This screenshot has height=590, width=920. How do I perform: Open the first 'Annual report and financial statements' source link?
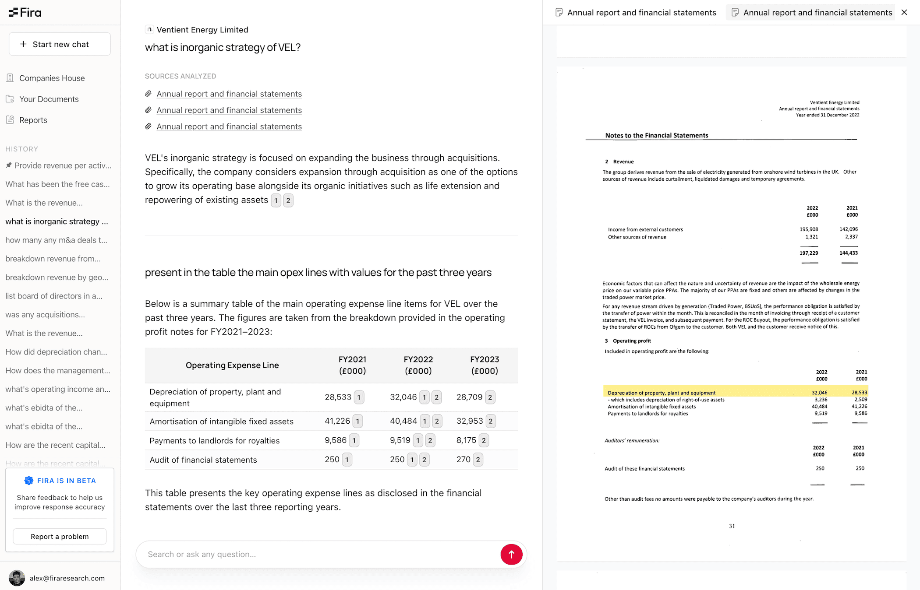coord(229,94)
